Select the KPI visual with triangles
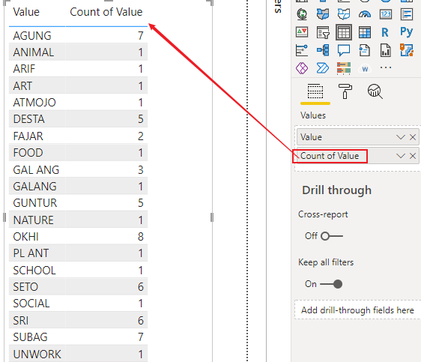The image size is (421, 362). [x=302, y=32]
